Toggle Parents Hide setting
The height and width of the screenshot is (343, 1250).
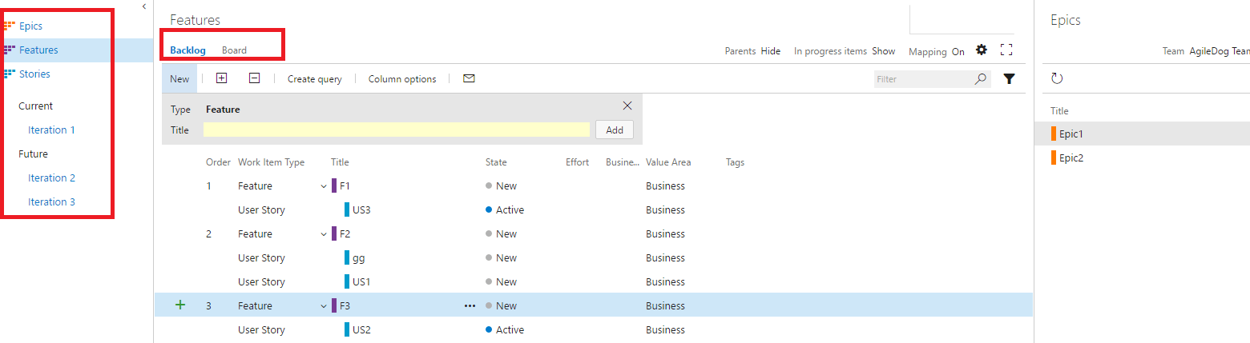770,51
